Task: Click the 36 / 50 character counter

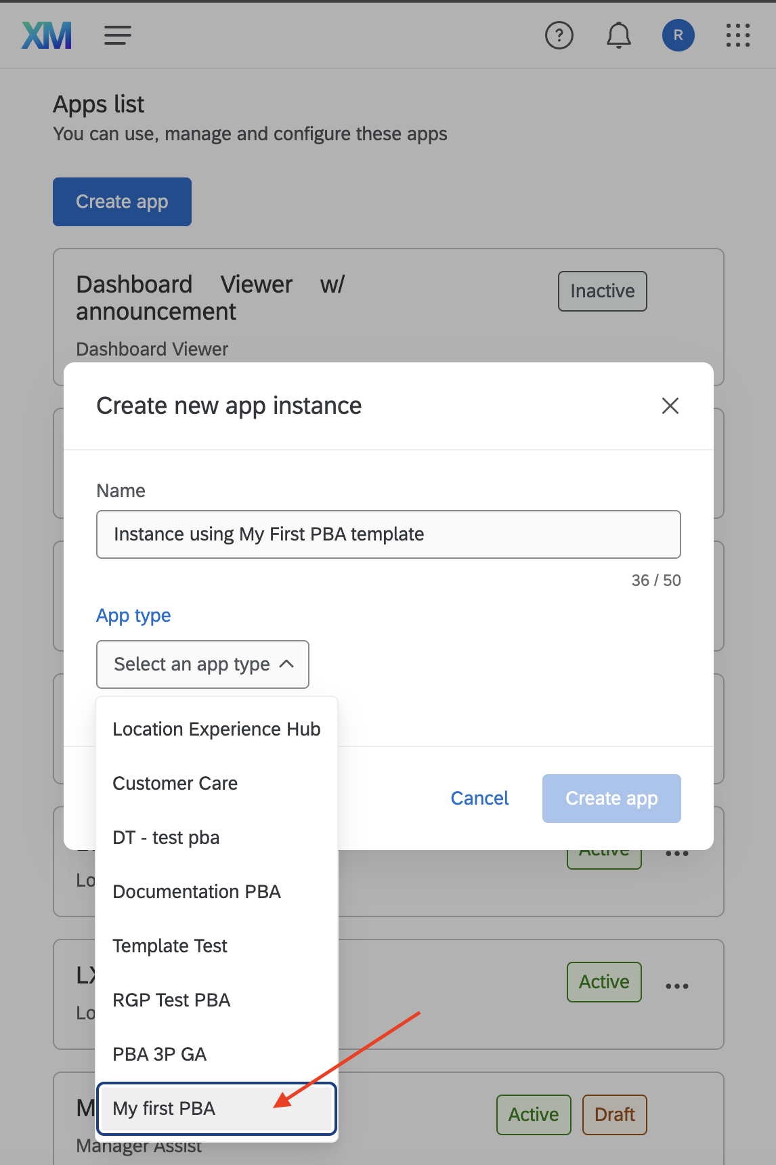Action: (656, 580)
